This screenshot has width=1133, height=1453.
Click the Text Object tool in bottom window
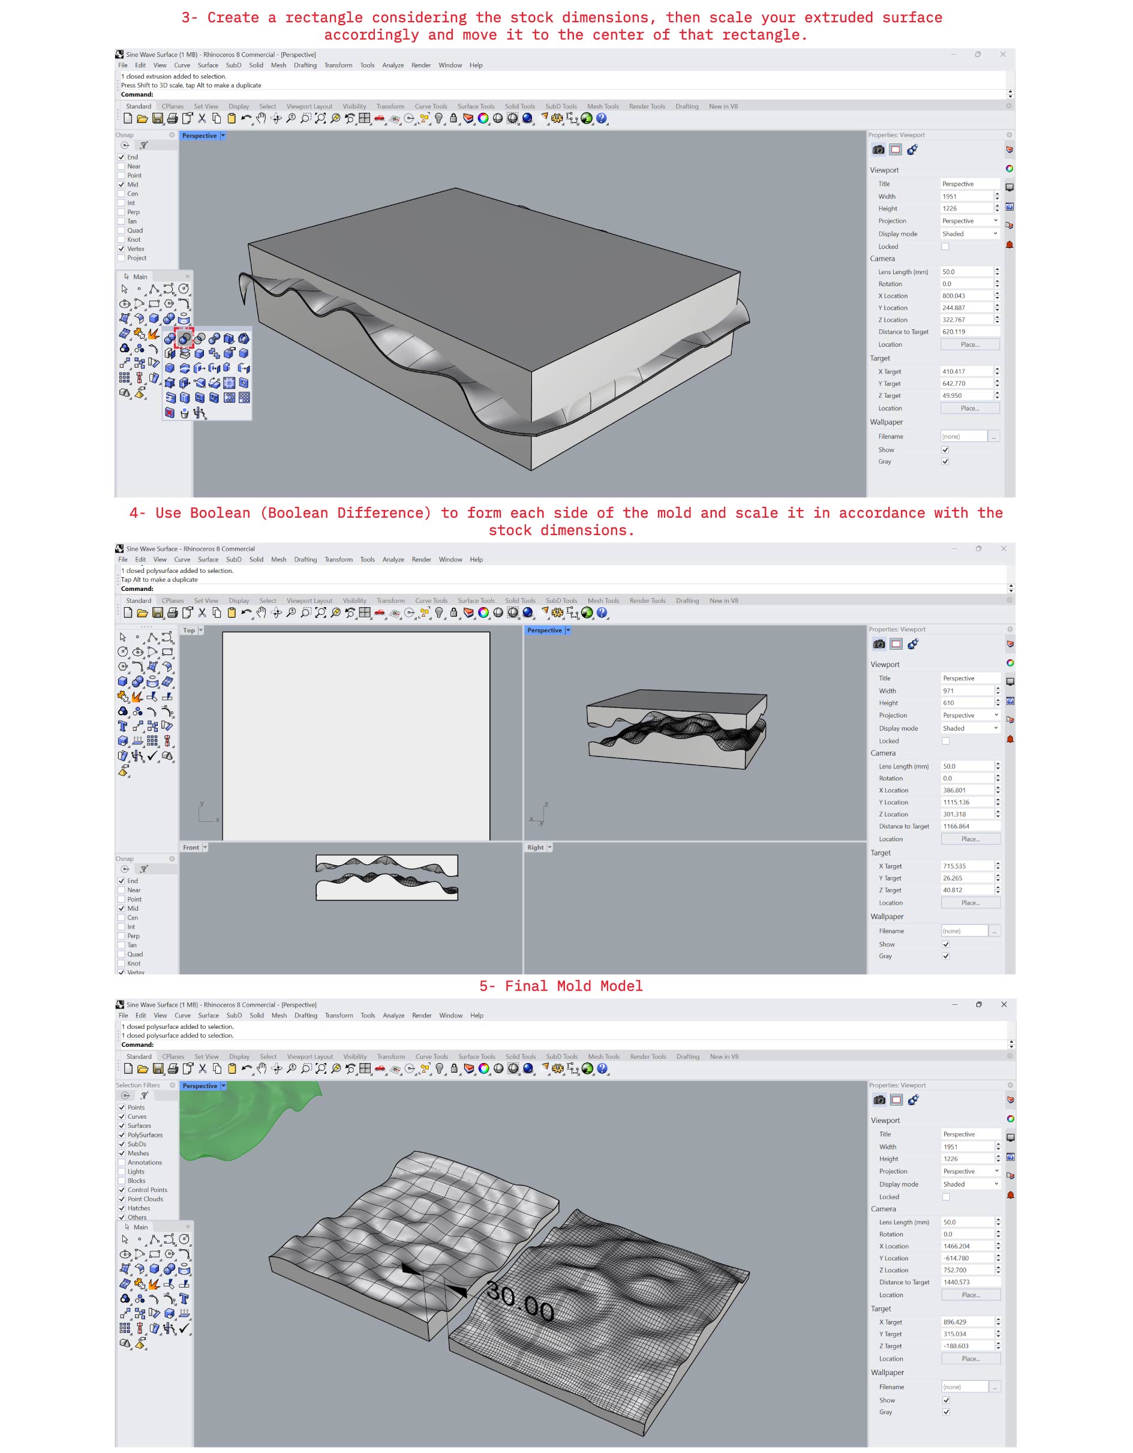tap(184, 1298)
